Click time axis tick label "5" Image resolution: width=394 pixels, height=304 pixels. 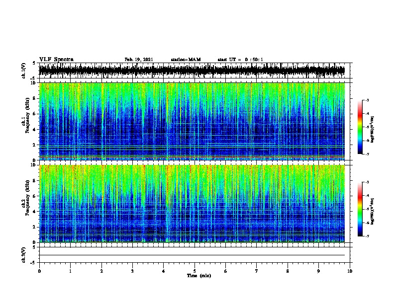[x=195, y=271]
